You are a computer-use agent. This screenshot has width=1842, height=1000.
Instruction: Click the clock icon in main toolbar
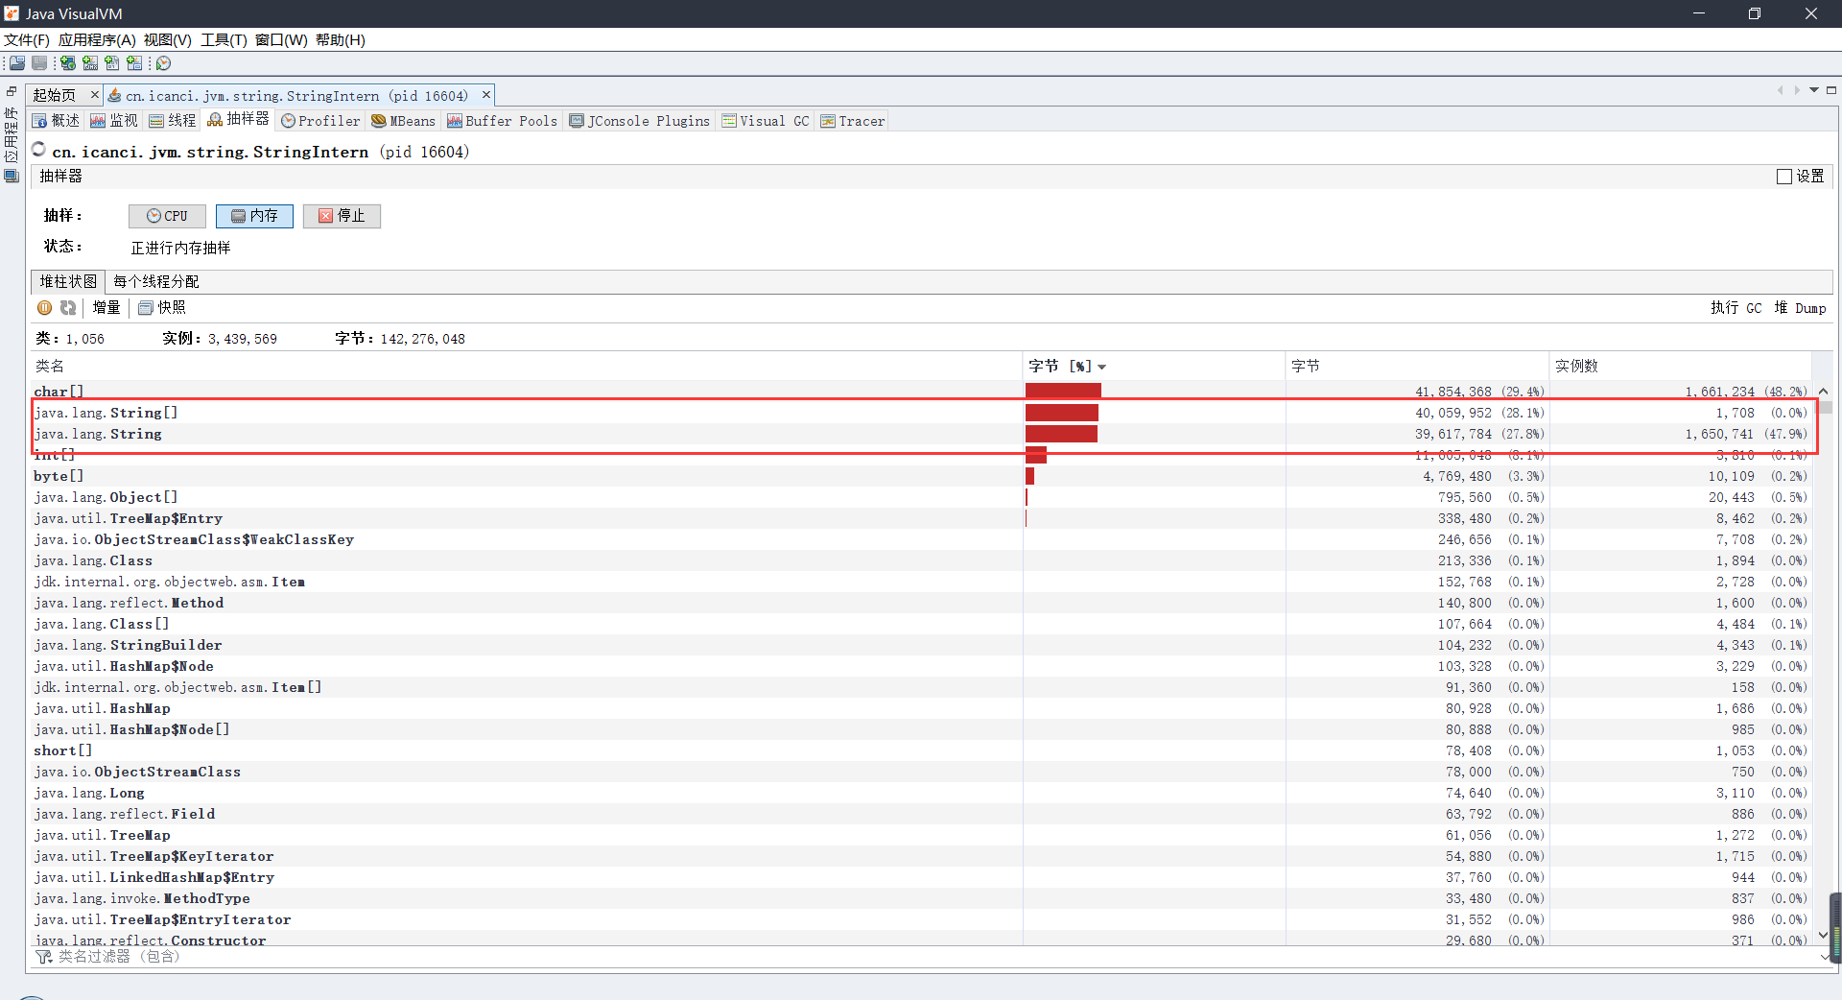click(x=164, y=63)
